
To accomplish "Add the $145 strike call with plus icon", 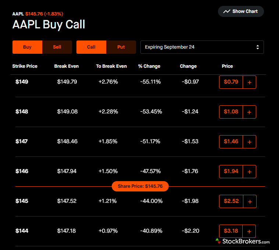I will pos(250,201).
